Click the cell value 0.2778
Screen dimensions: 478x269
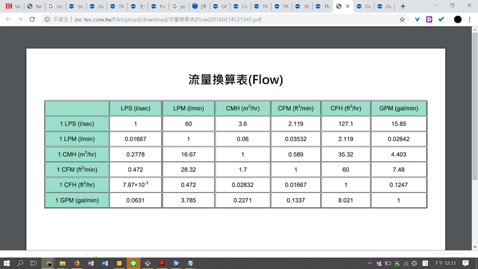point(136,154)
